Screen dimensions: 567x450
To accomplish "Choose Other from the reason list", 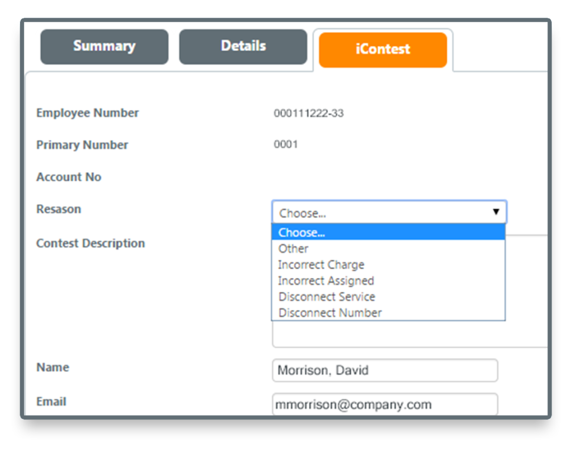I will click(388, 248).
